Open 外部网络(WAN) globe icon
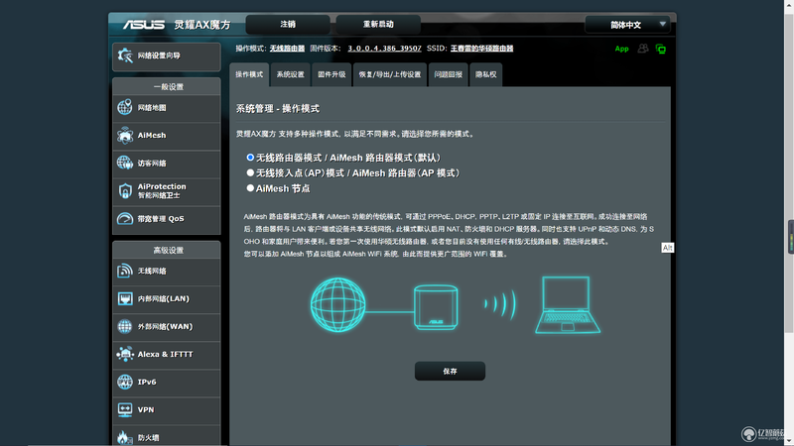This screenshot has width=794, height=446. coord(125,327)
